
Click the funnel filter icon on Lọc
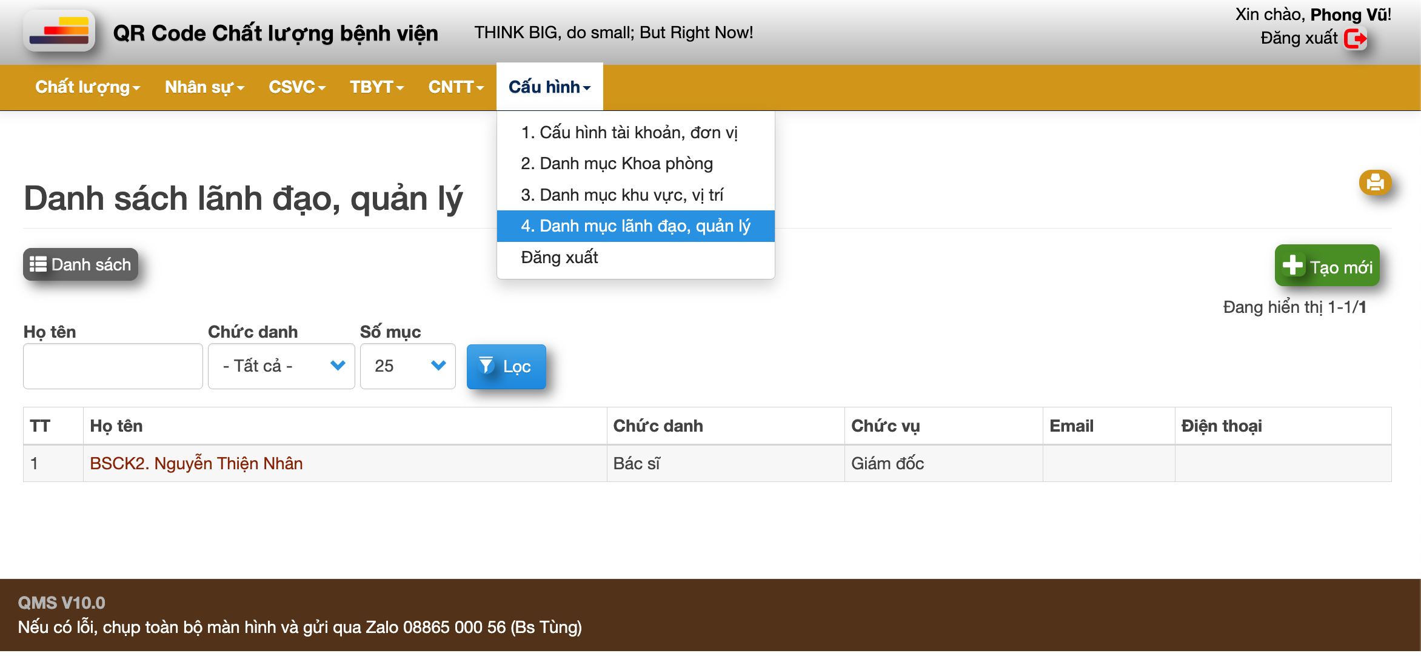coord(486,366)
